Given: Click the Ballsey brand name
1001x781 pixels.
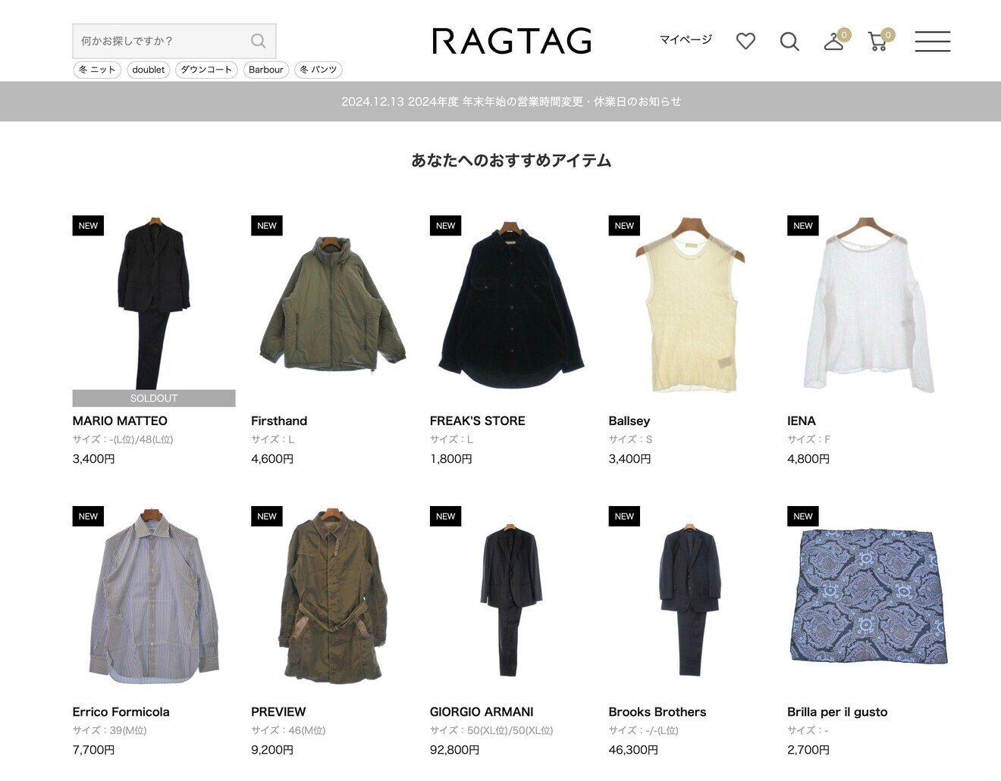Looking at the screenshot, I should coord(629,421).
